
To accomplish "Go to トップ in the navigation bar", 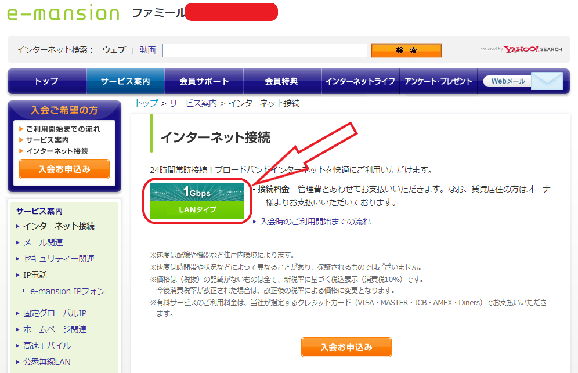I will [46, 81].
